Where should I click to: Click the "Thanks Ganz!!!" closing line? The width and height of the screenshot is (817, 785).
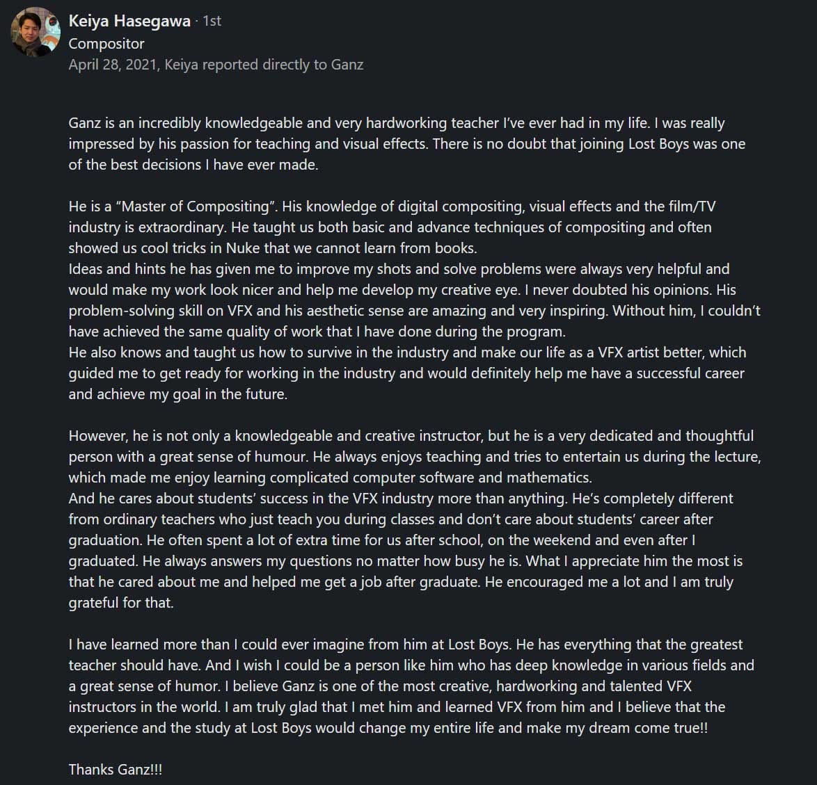tap(116, 770)
